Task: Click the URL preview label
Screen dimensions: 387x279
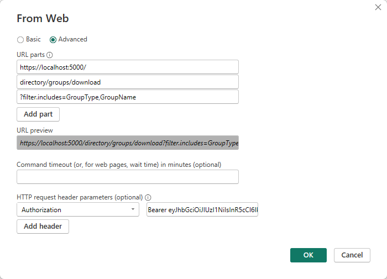Action: tap(35, 130)
